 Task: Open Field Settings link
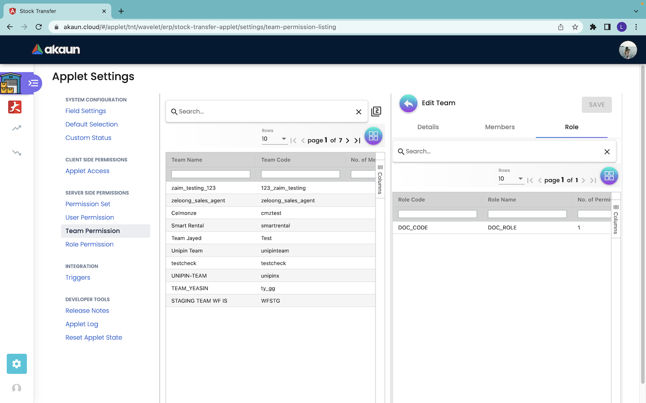click(86, 111)
